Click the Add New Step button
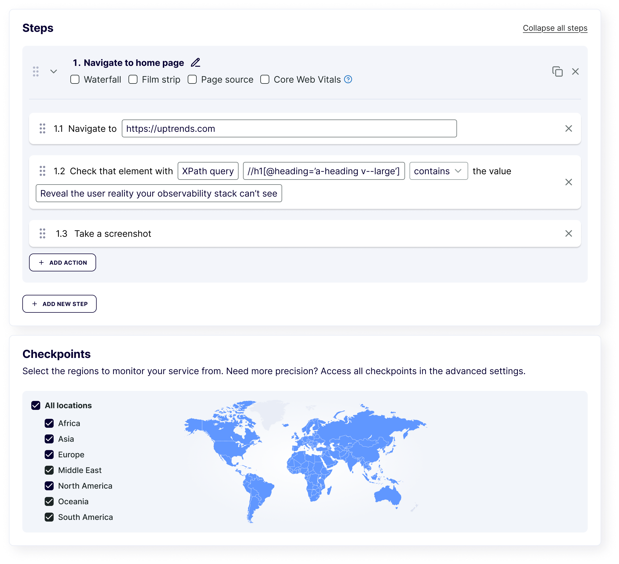The width and height of the screenshot is (619, 564). coord(59,304)
